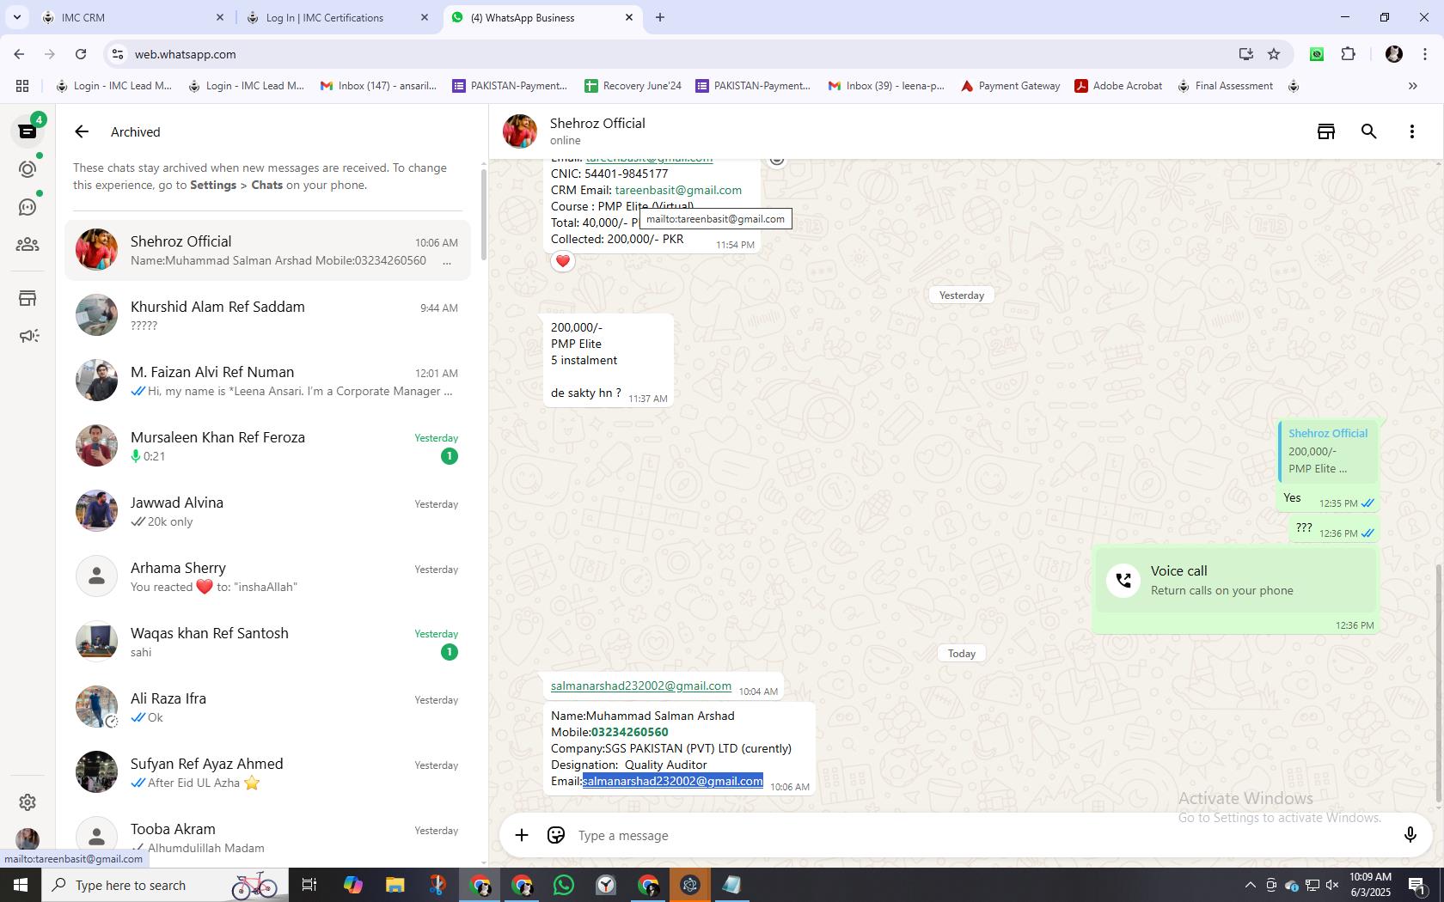Open the WhatsApp app on the taskbar
Screen dimensions: 1444x902
[x=564, y=885]
